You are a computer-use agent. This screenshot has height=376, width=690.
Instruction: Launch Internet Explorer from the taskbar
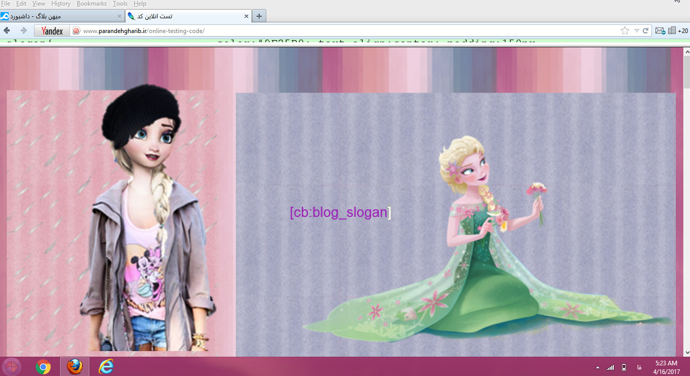pos(106,366)
